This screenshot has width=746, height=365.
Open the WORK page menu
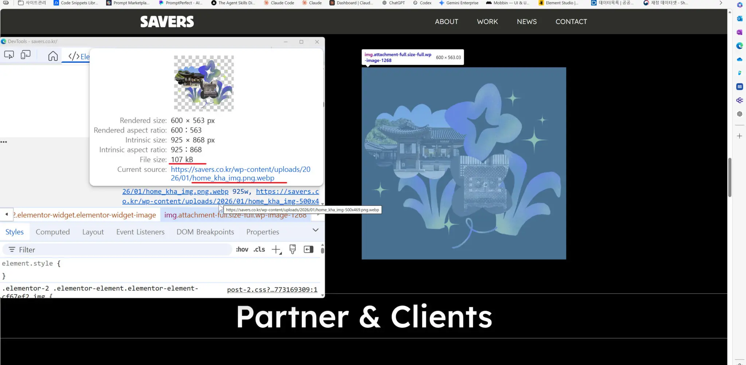487,22
